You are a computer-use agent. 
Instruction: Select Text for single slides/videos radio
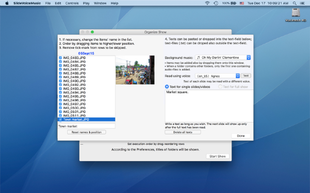[x=167, y=86]
